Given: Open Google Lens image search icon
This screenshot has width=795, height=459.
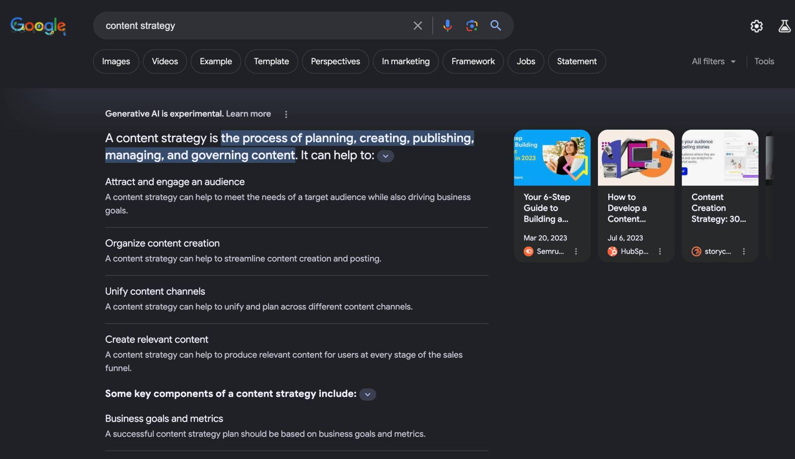Looking at the screenshot, I should 472,26.
